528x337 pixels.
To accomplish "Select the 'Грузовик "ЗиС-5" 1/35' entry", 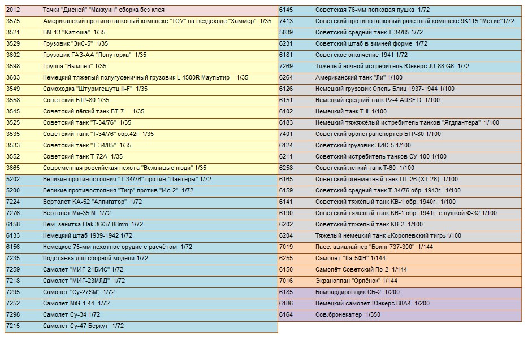I will coord(75,43).
